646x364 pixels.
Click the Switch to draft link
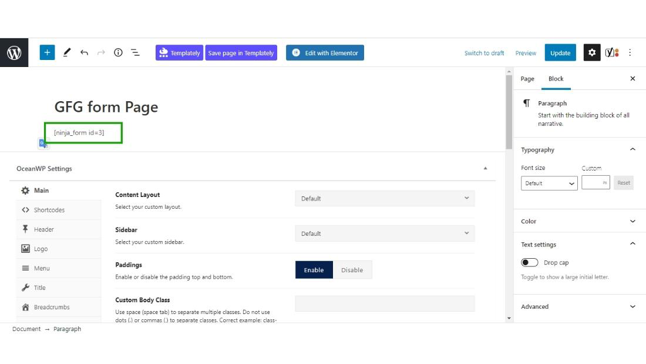click(484, 53)
